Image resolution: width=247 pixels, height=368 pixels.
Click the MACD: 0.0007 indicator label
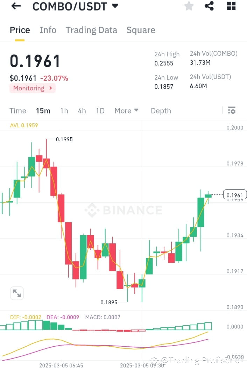tap(103, 317)
